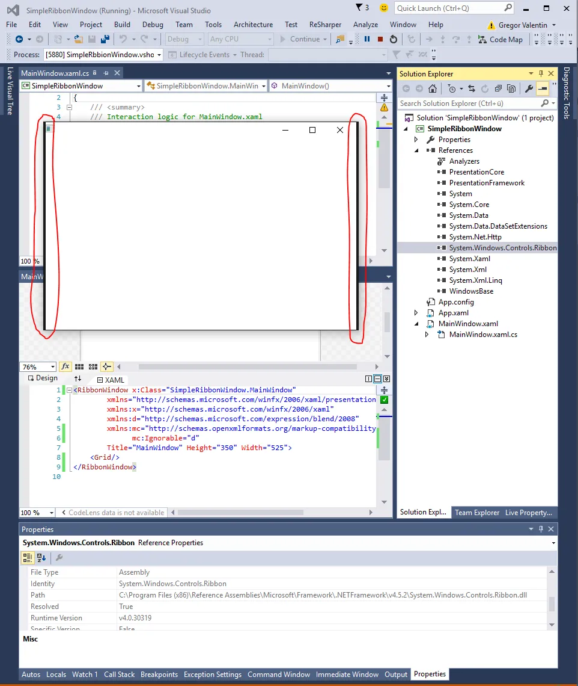Switch to vertical split view
The image size is (578, 686).
pos(368,379)
